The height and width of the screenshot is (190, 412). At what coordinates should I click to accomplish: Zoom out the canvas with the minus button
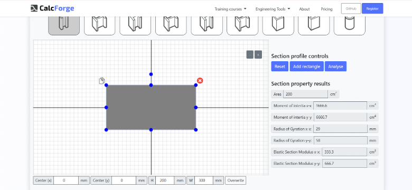[250, 54]
